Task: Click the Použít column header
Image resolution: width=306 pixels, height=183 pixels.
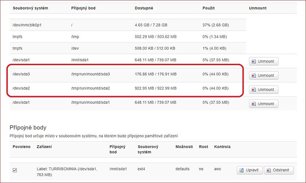Action: coord(208,8)
